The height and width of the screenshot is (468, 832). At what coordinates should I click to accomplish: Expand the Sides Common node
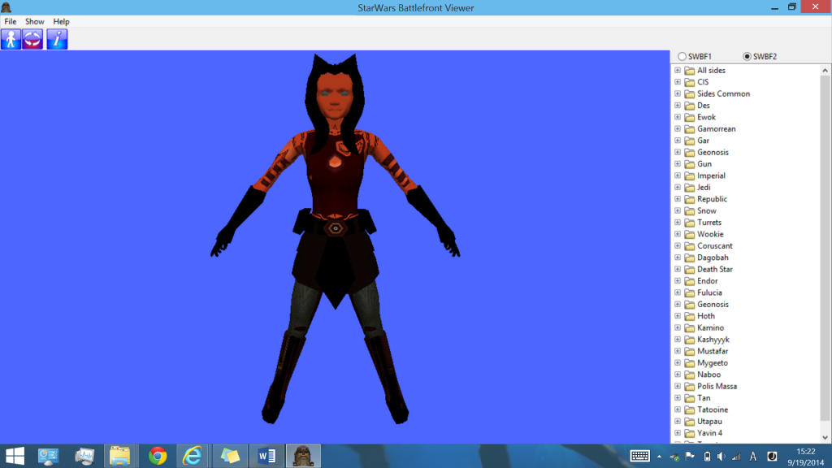pos(678,93)
